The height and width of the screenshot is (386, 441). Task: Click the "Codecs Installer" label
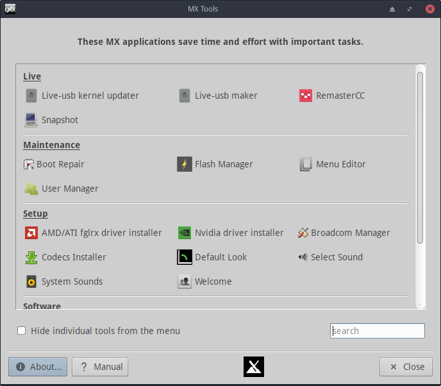(74, 257)
